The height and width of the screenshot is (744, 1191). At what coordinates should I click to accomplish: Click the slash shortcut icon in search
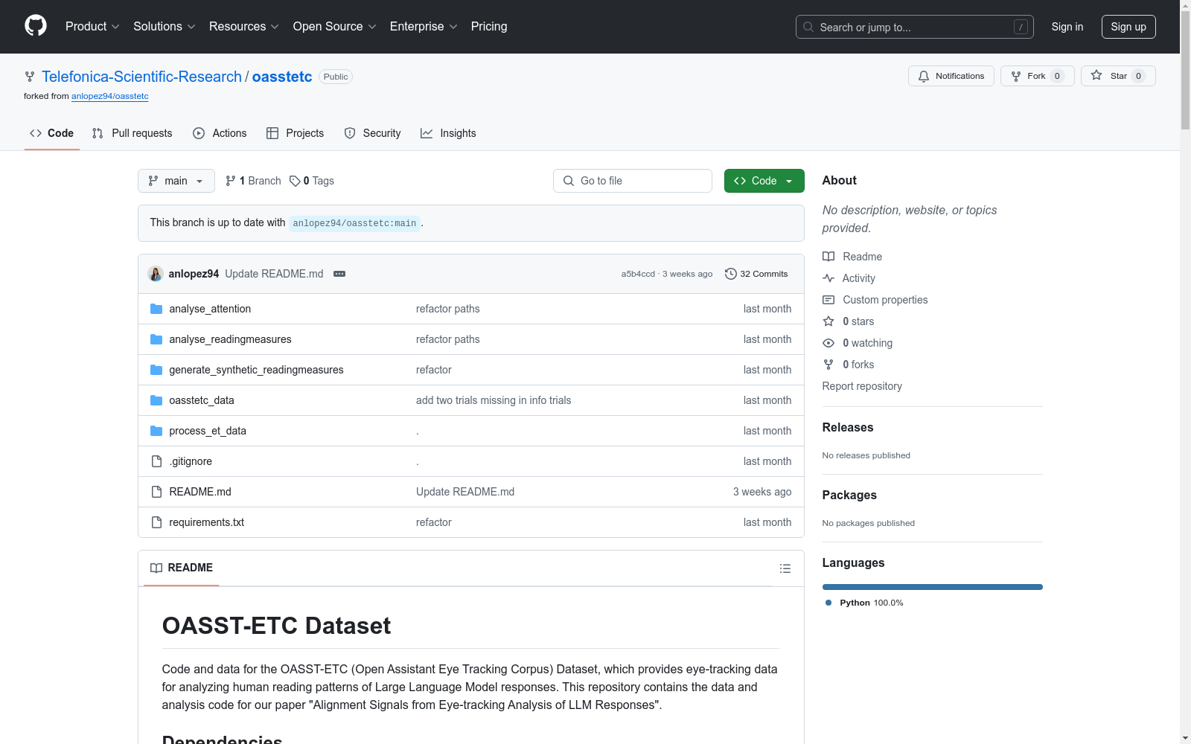pyautogui.click(x=1021, y=27)
